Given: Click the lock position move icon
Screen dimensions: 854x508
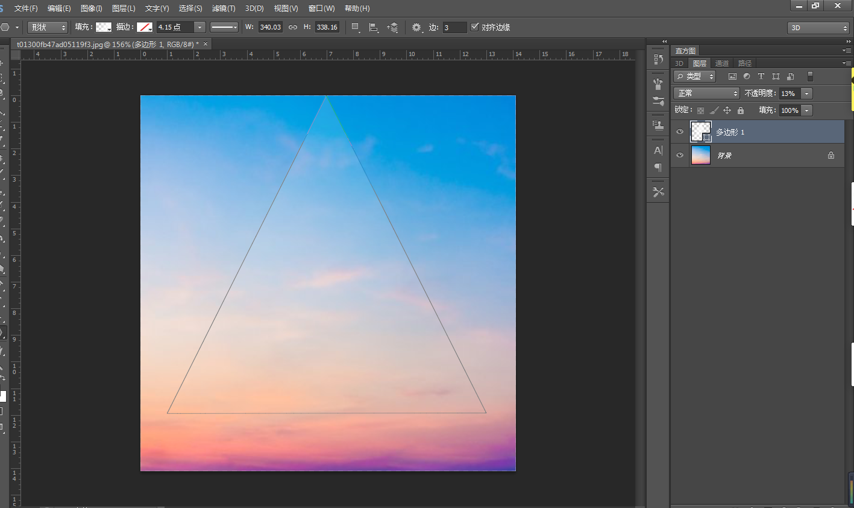Looking at the screenshot, I should click(x=727, y=110).
